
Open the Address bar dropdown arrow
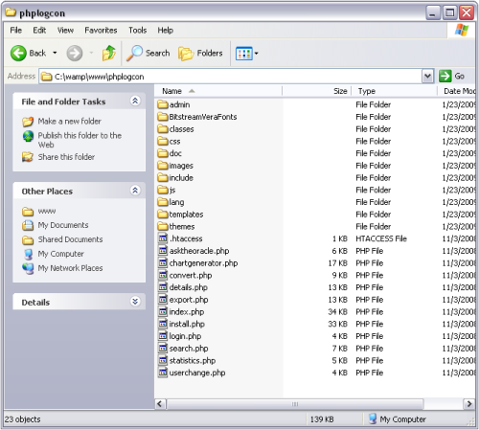427,77
